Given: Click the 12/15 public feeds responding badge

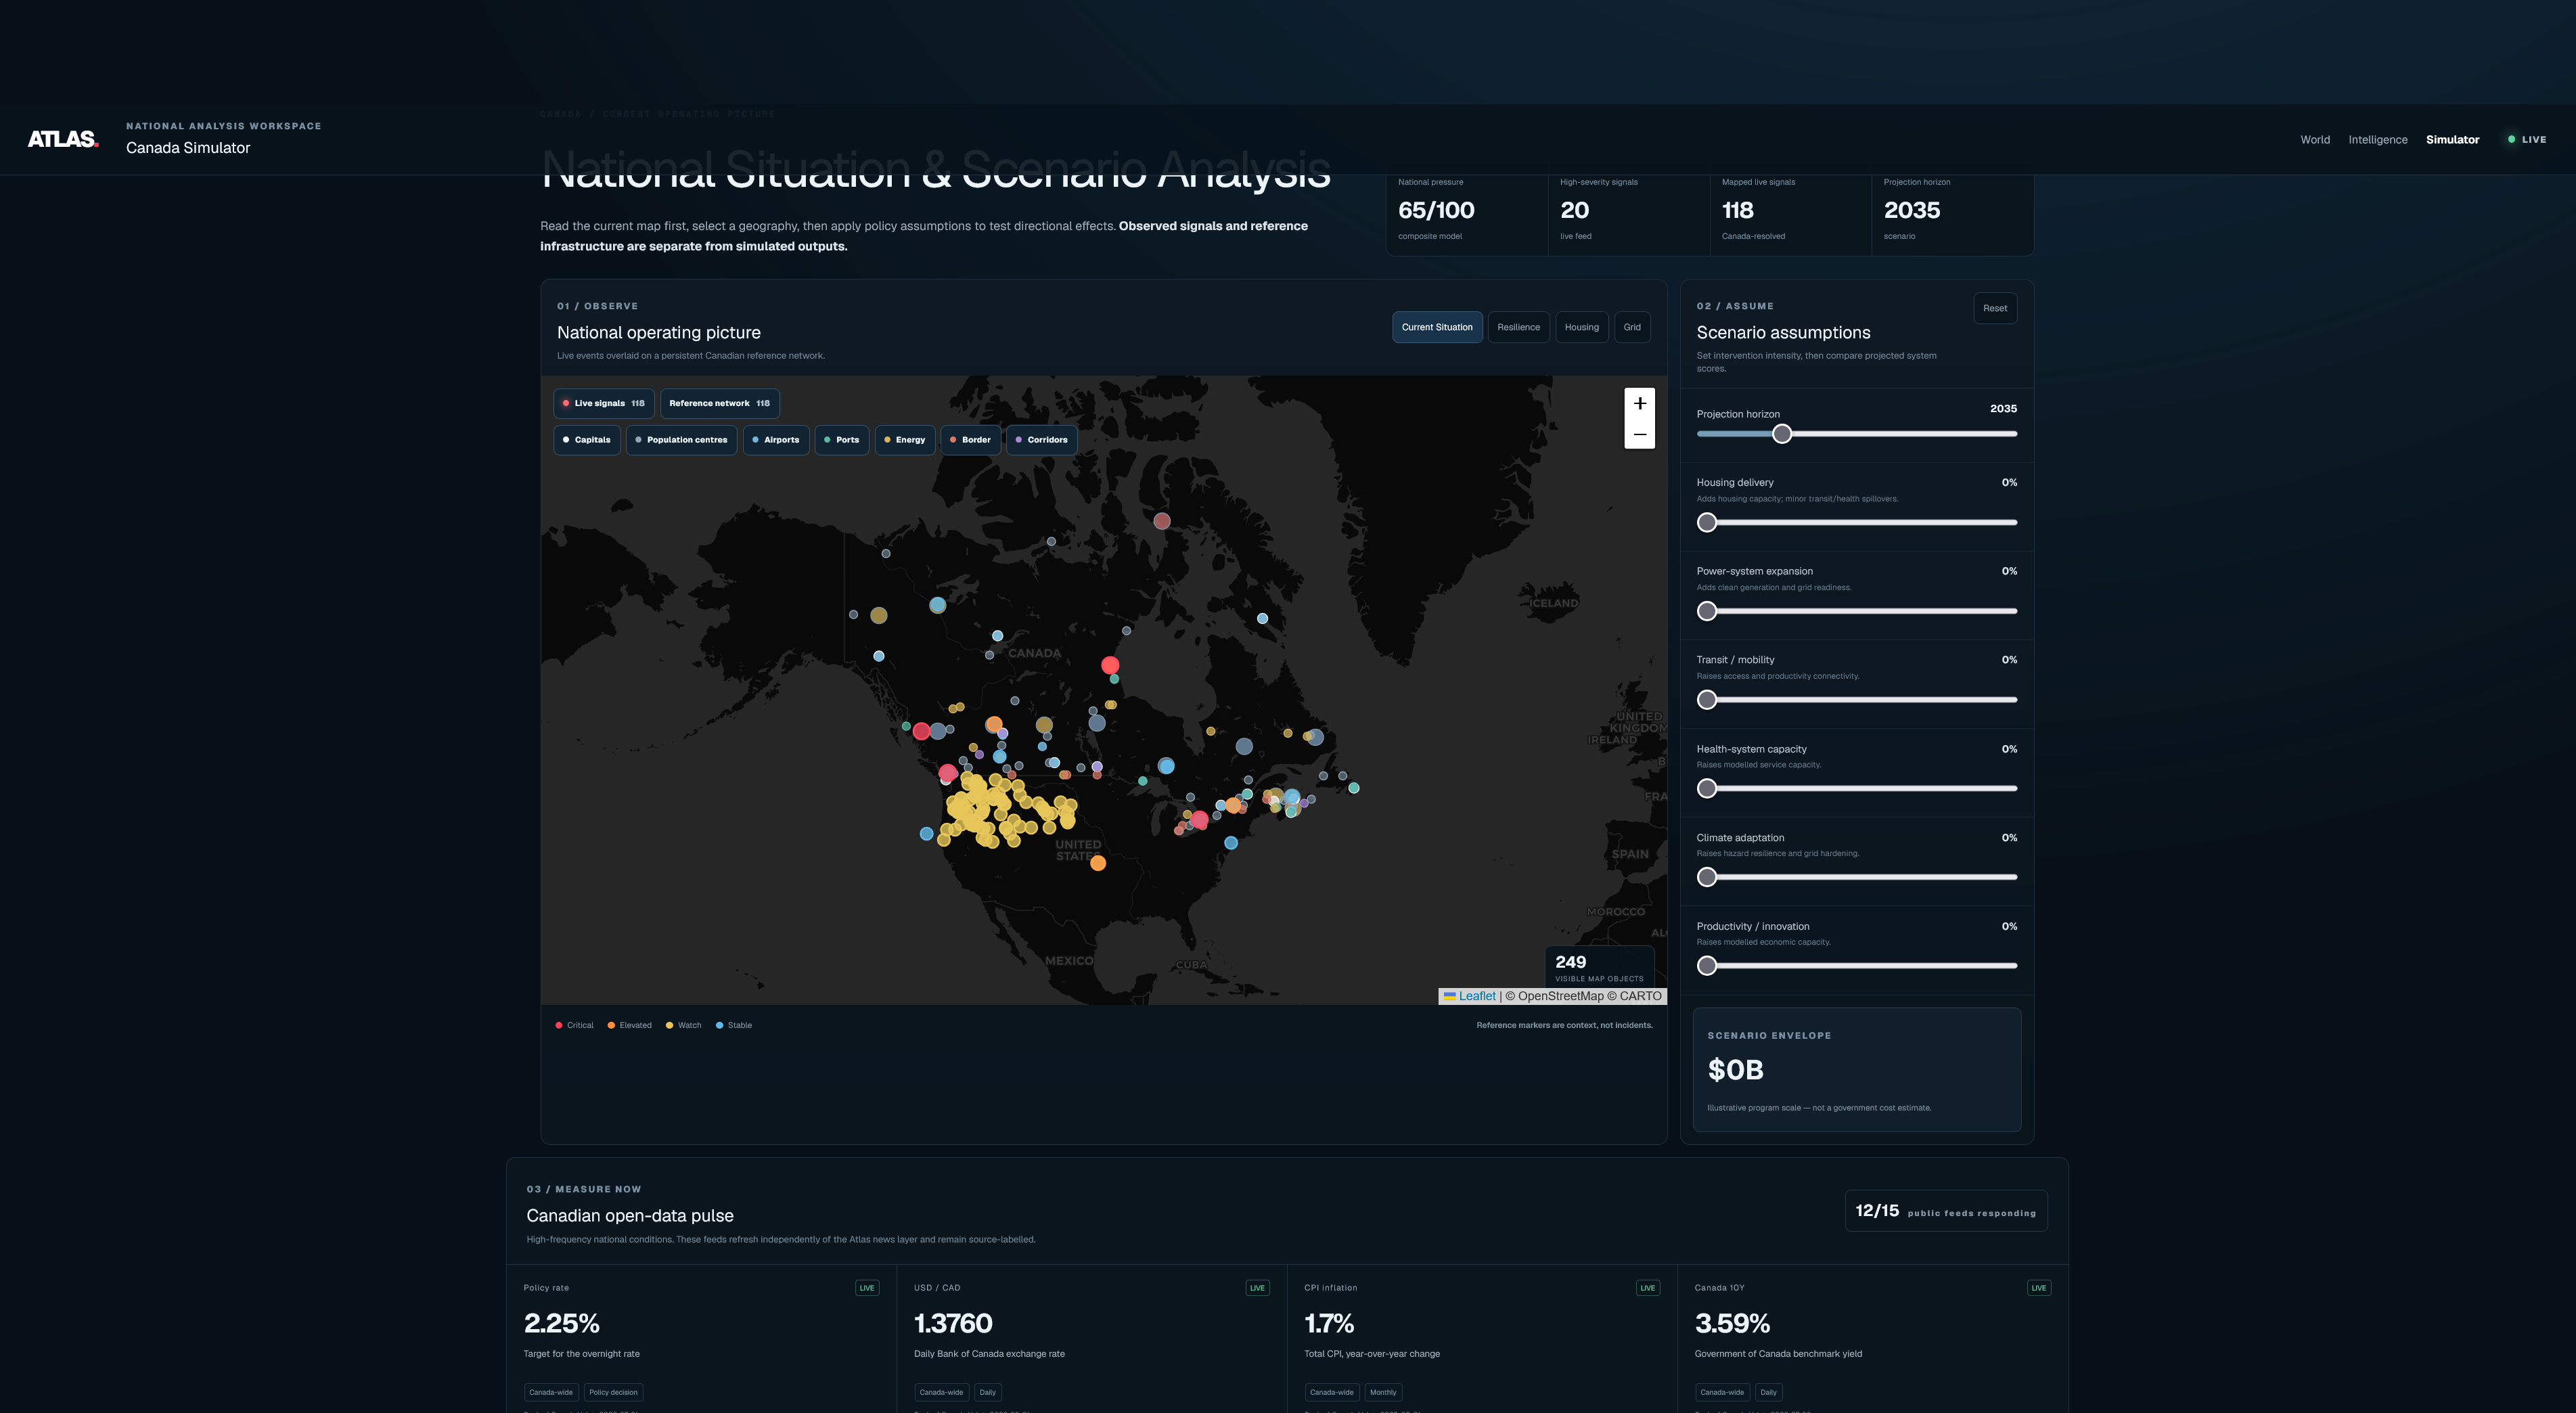Looking at the screenshot, I should click(1945, 1211).
